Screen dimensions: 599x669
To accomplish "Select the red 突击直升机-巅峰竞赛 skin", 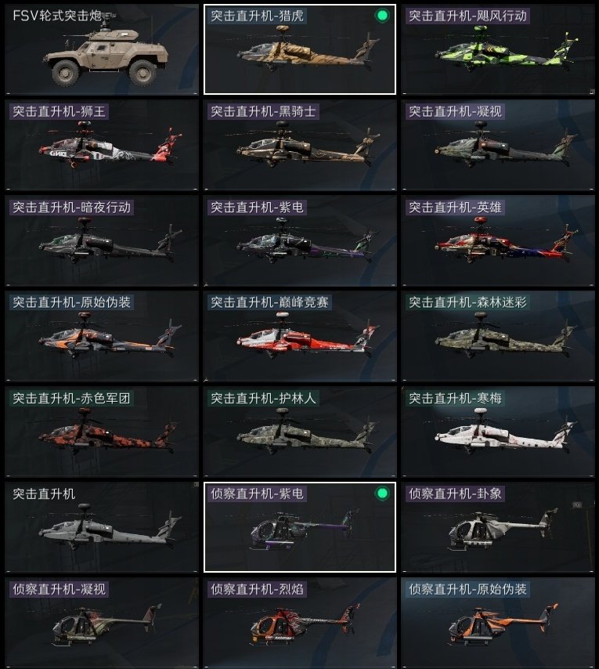I will coord(300,336).
